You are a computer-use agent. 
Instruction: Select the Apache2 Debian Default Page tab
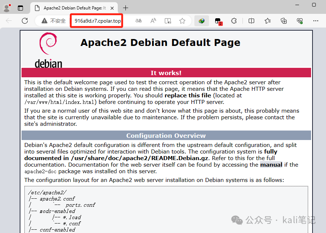(x=74, y=8)
